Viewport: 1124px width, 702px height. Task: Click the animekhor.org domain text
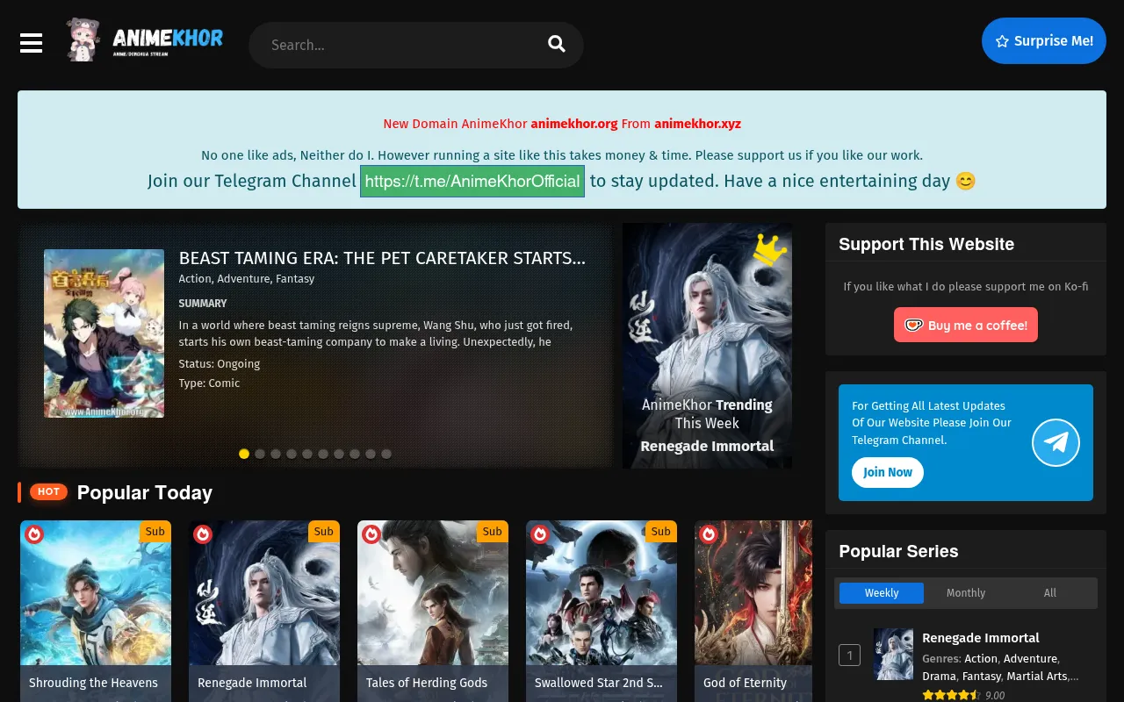574,124
